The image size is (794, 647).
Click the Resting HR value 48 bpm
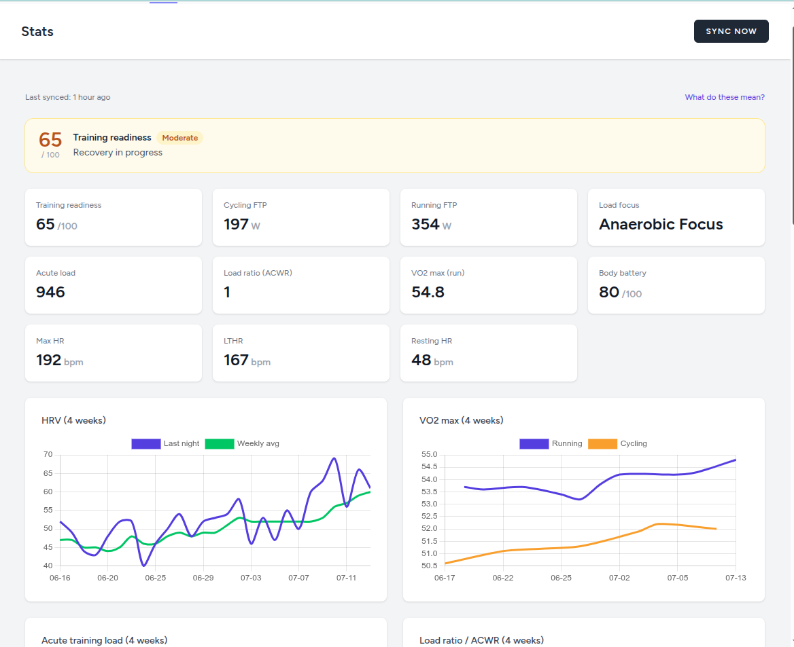pyautogui.click(x=432, y=361)
